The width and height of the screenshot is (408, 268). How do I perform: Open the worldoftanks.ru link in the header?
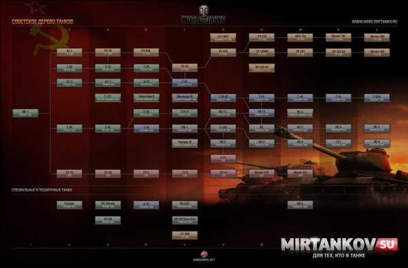point(375,22)
